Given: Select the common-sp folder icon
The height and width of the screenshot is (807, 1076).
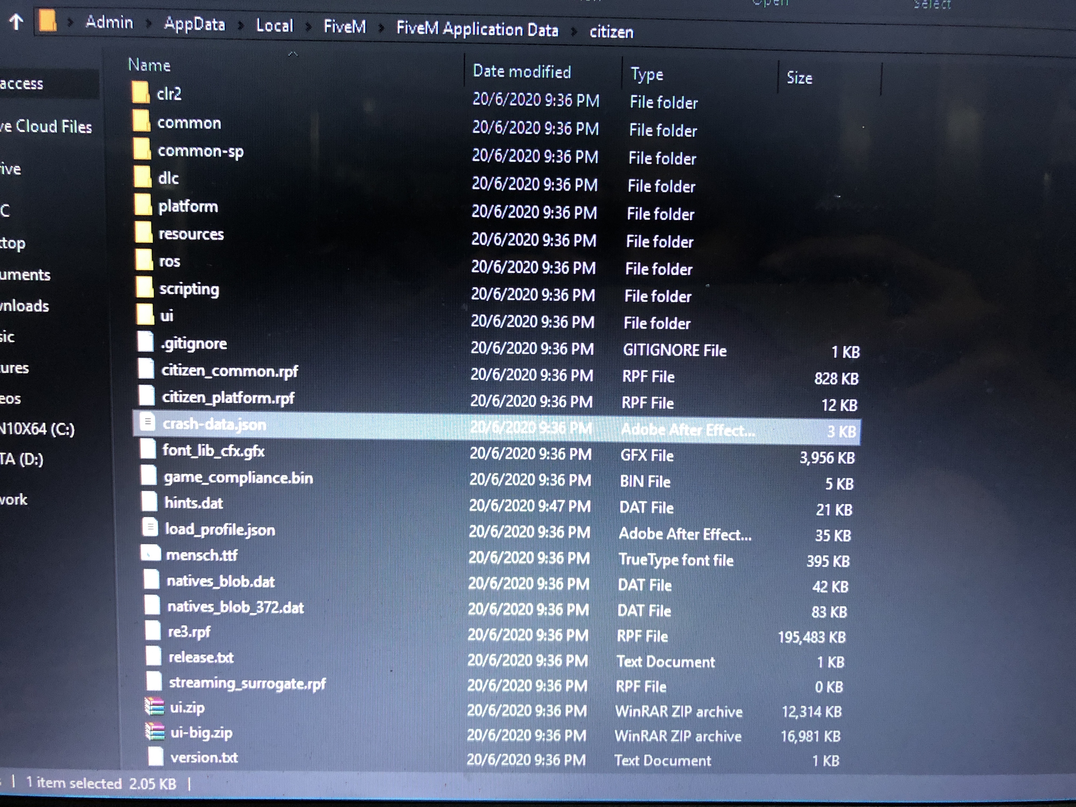Looking at the screenshot, I should 142,149.
